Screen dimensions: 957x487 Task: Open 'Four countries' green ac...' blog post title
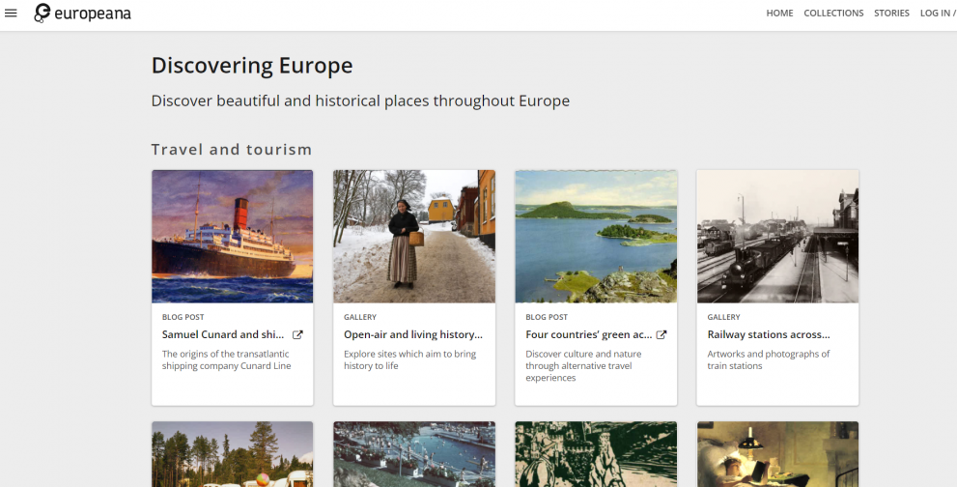click(x=588, y=335)
